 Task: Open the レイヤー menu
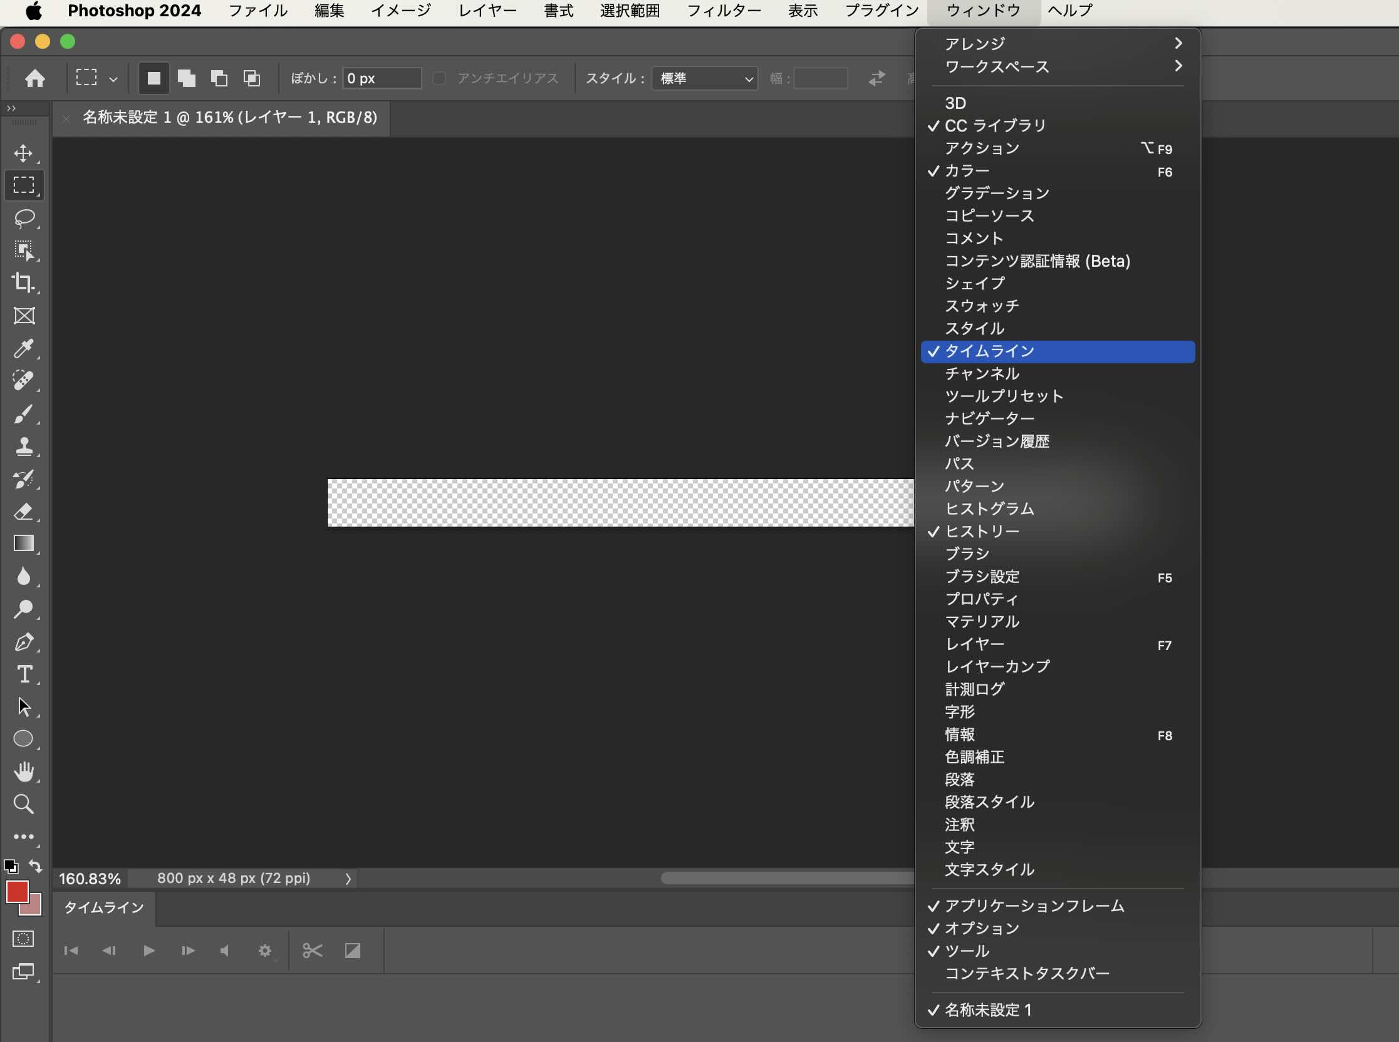click(x=487, y=11)
